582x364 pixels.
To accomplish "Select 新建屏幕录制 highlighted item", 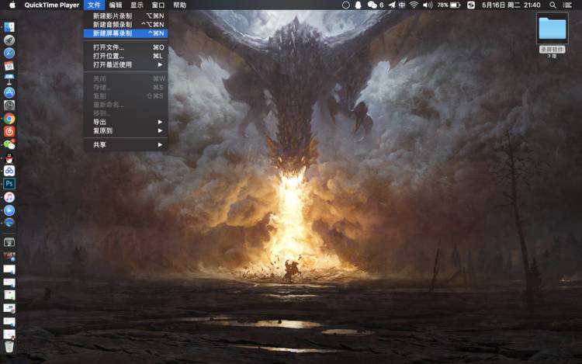I will [x=126, y=33].
